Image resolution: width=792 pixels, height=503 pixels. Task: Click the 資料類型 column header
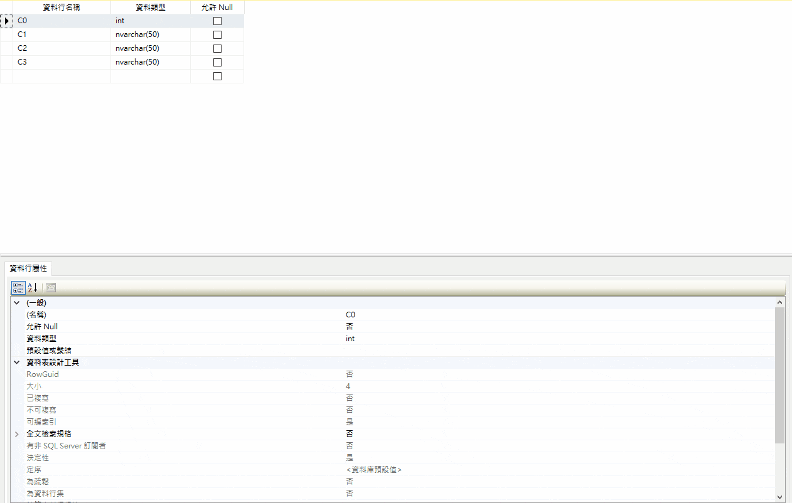[151, 8]
